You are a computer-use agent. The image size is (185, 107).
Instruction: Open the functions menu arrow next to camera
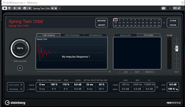pos(169,8)
